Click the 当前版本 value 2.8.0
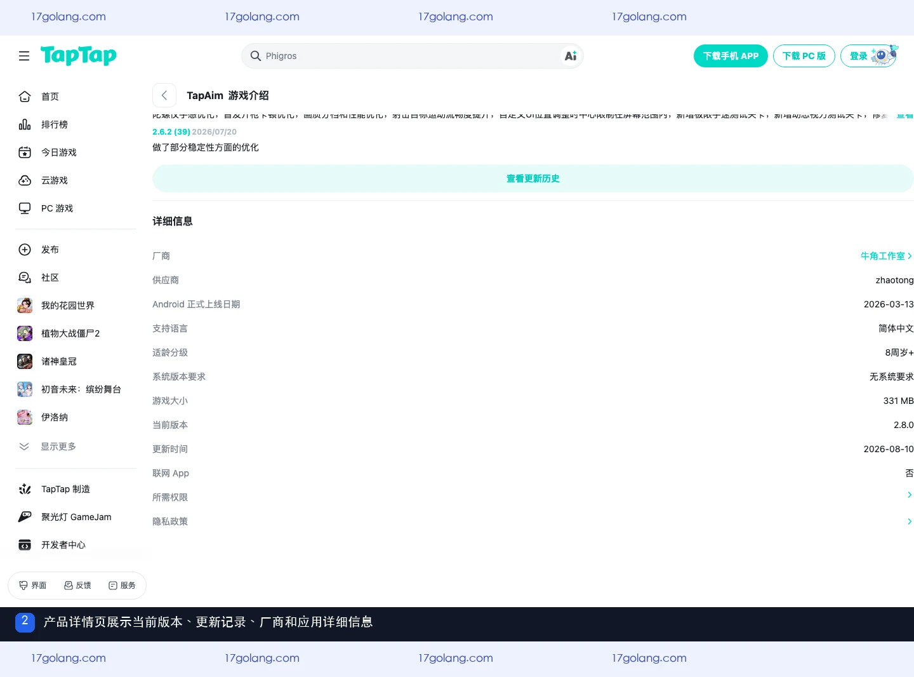Screen dimensions: 914x677 (904, 425)
